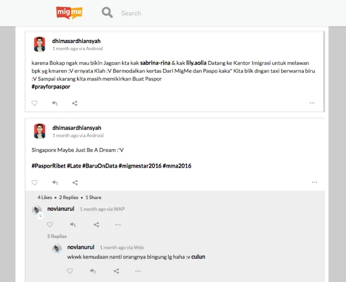Click the search magnifier icon
The width and height of the screenshot is (346, 282).
(x=107, y=12)
